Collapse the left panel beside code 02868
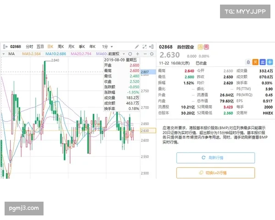This screenshot has width=275, height=220. pyautogui.click(x=5, y=47)
